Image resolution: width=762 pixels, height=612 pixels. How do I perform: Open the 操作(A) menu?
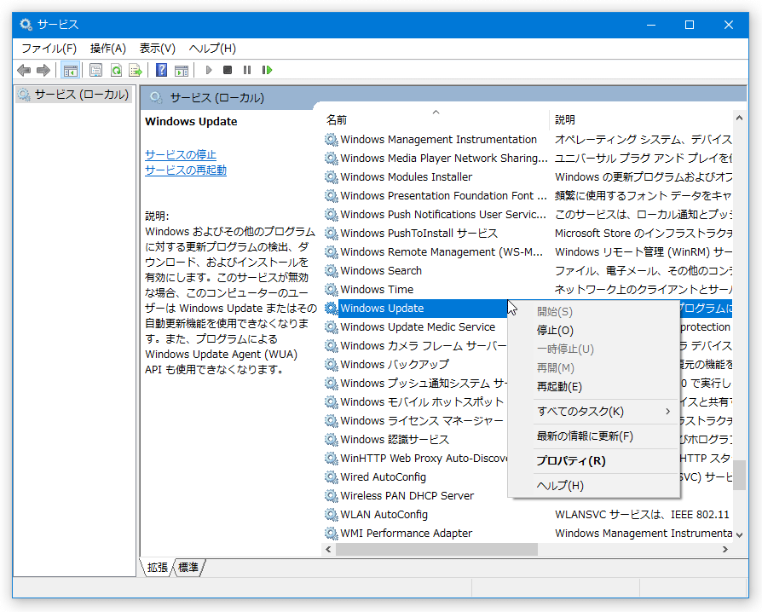pos(108,49)
